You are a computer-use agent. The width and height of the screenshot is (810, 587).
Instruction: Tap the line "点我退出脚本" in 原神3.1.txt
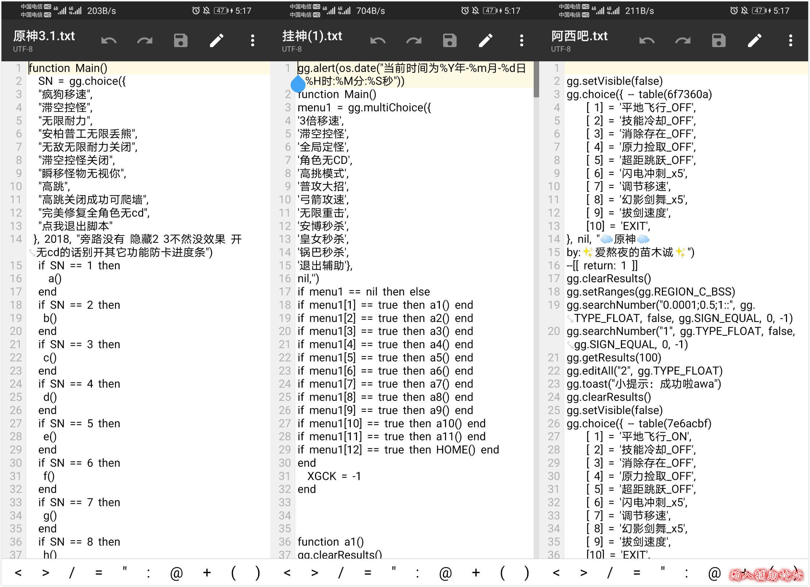(x=75, y=226)
